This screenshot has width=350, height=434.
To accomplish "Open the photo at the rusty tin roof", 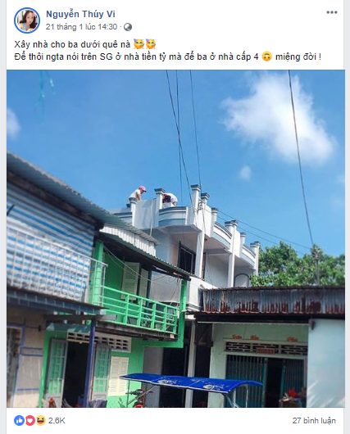I will [x=273, y=301].
